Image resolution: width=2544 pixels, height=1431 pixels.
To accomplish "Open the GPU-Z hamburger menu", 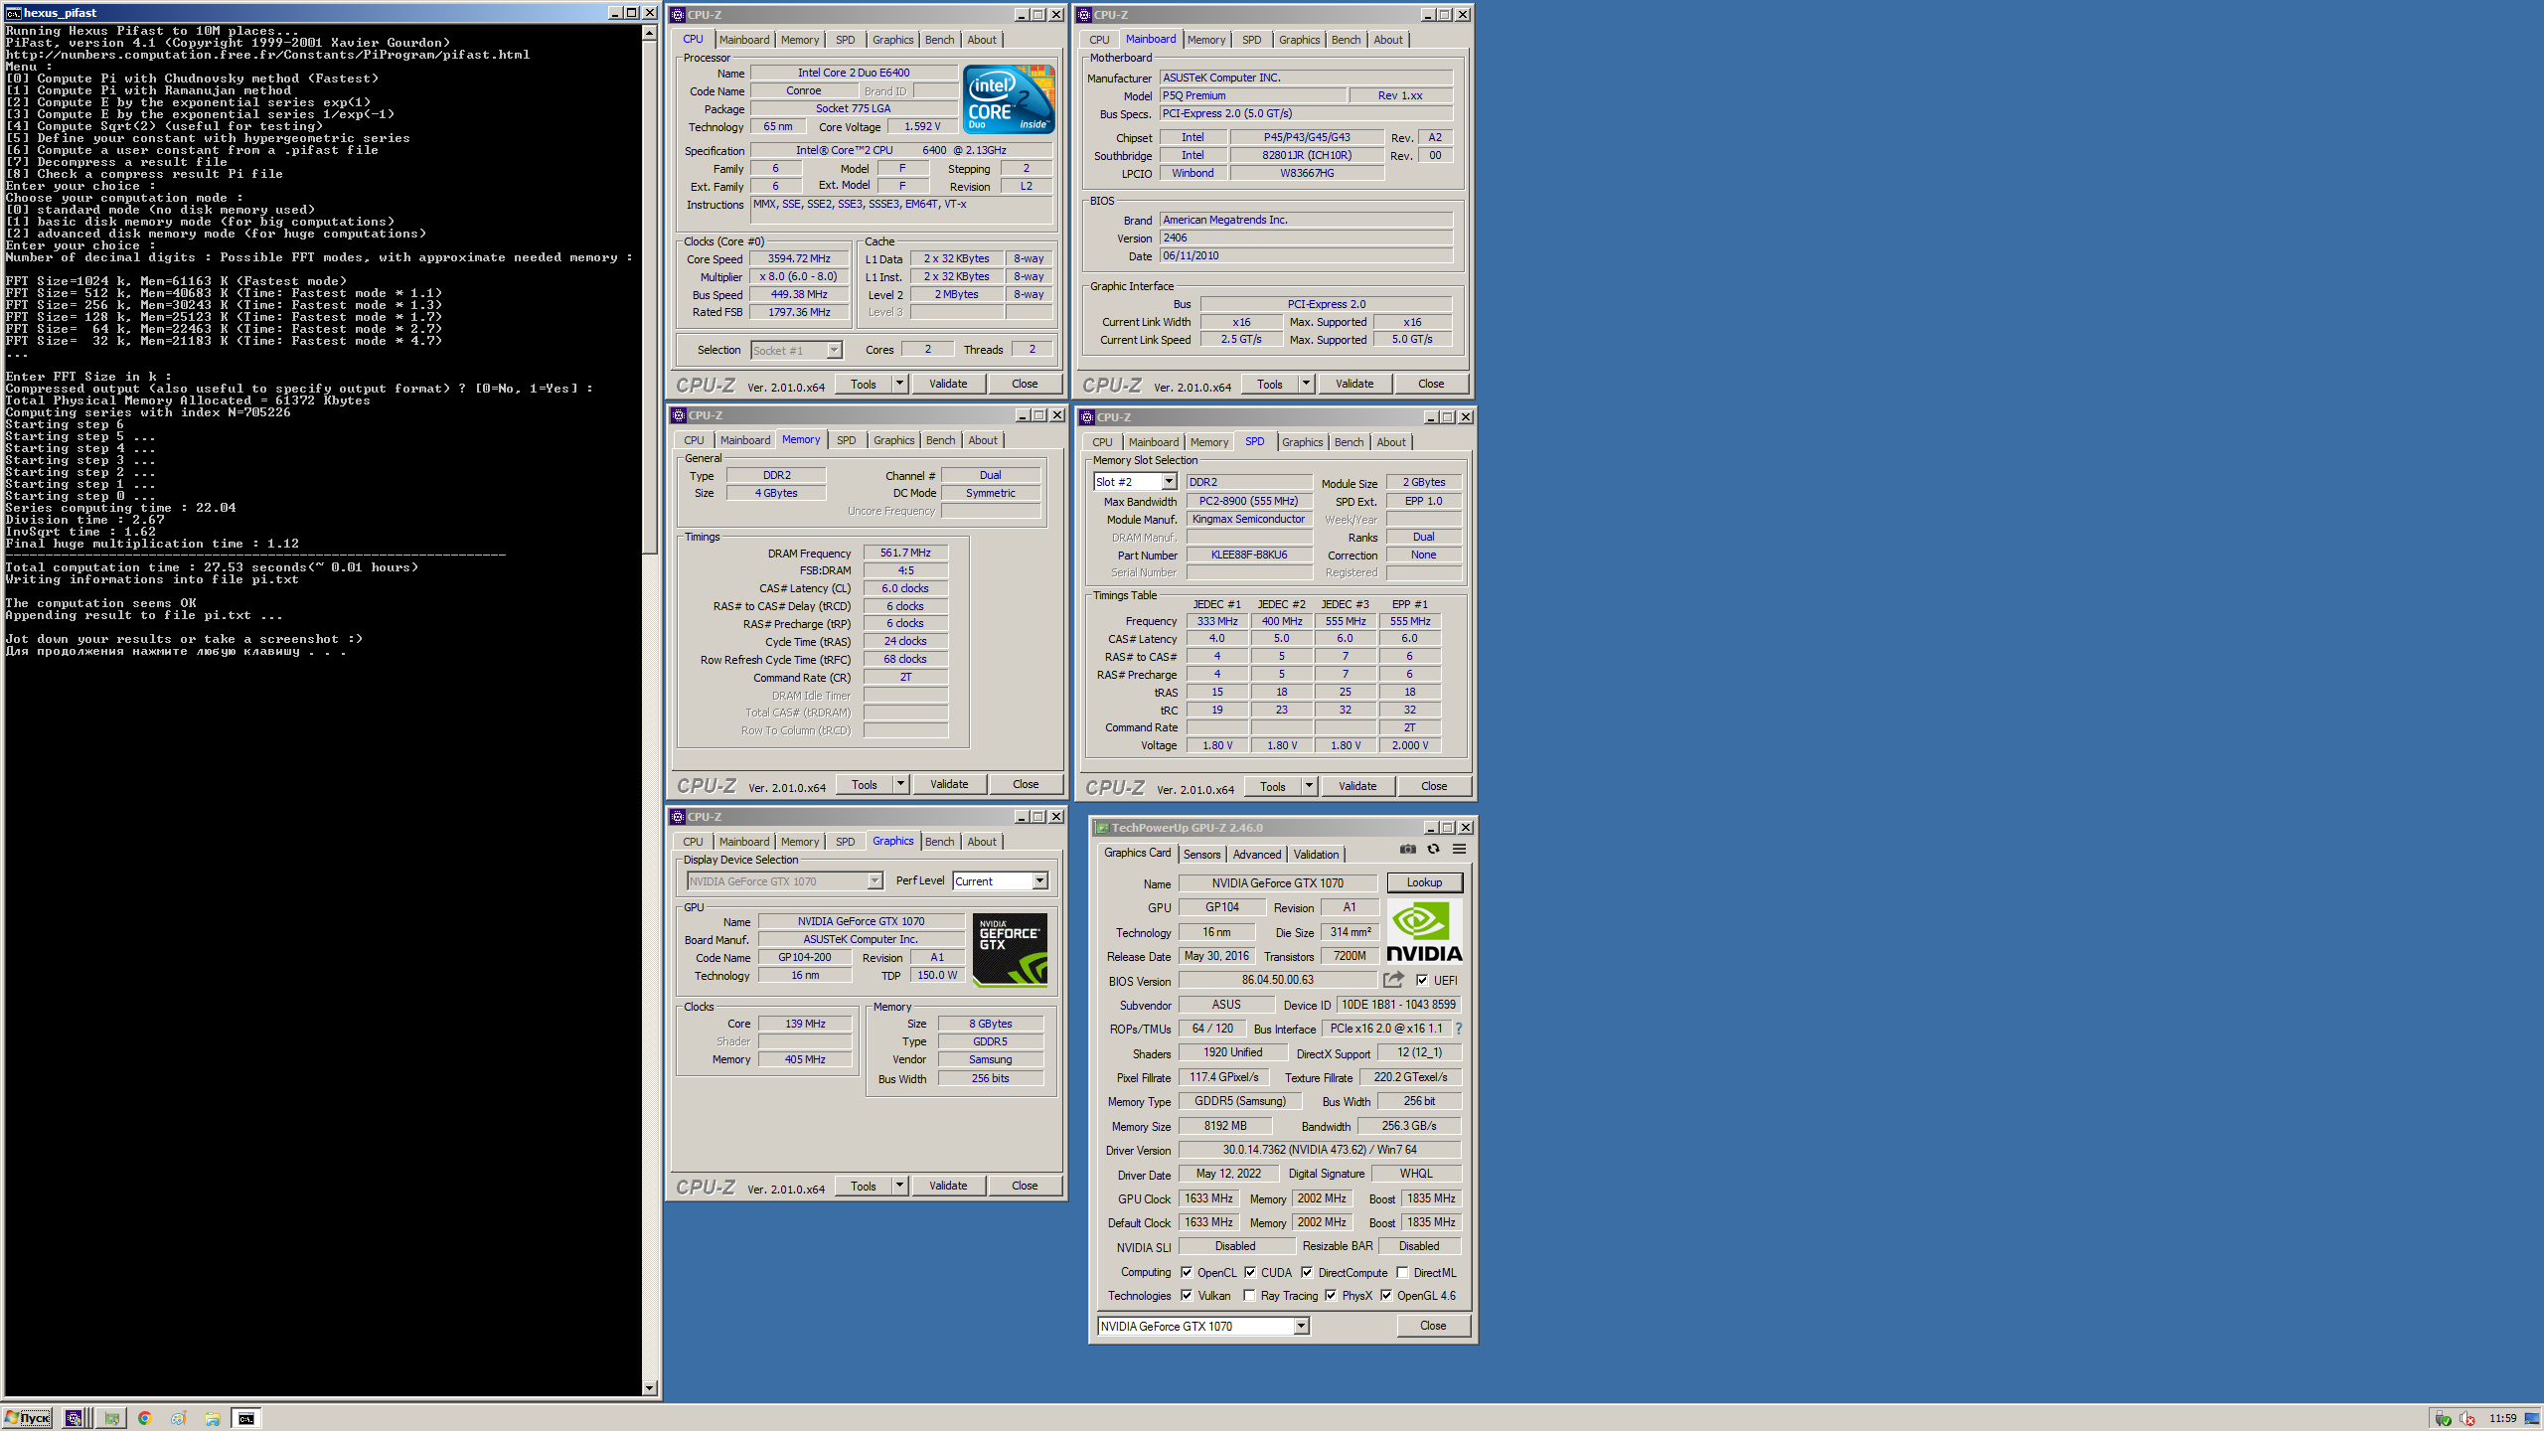I will tap(1459, 849).
